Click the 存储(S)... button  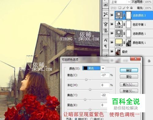129,91
